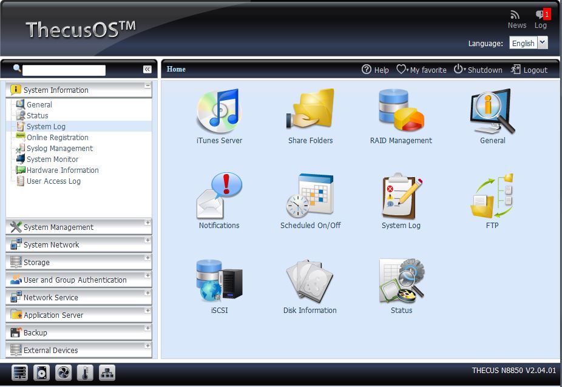Expand the Storage section
562x387 pixels.
coord(147,258)
